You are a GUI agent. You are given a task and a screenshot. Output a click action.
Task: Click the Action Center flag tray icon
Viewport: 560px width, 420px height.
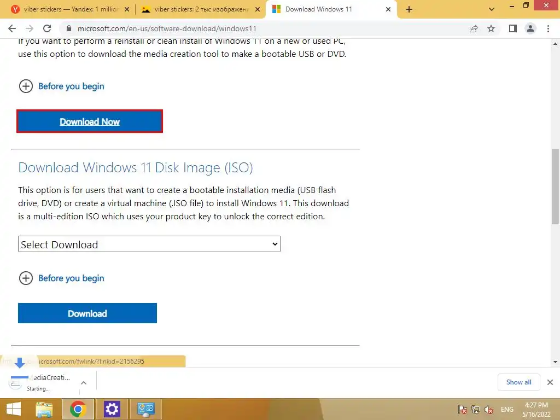click(x=463, y=409)
